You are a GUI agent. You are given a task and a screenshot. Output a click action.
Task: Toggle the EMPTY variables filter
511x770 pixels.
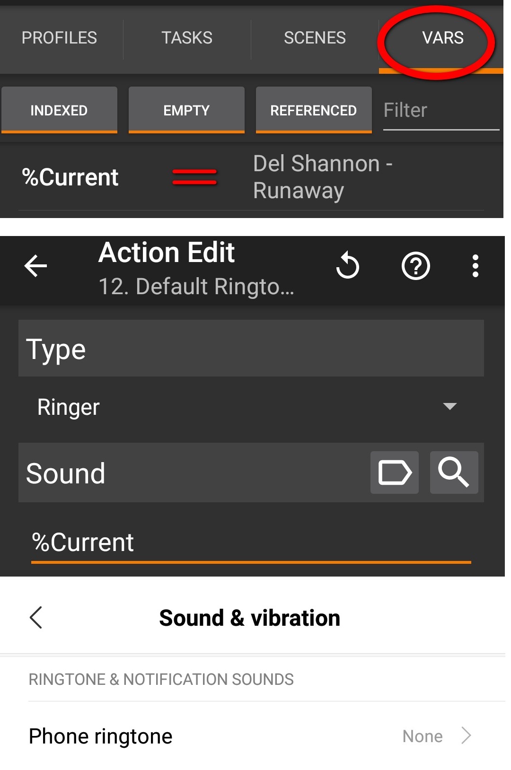pos(186,110)
